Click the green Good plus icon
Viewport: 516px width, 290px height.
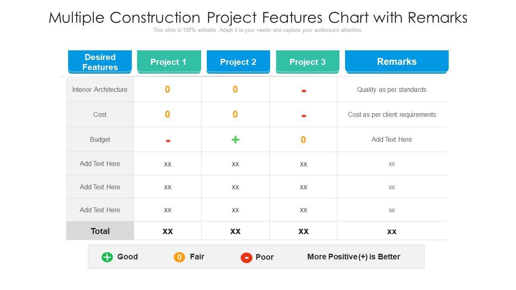point(107,257)
